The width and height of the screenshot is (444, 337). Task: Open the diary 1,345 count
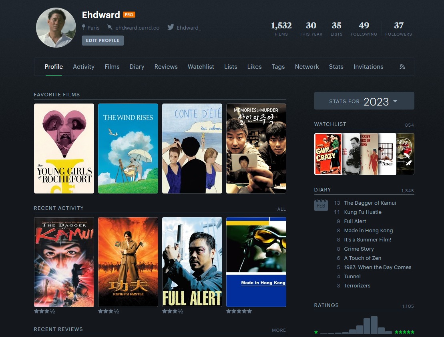pos(408,191)
